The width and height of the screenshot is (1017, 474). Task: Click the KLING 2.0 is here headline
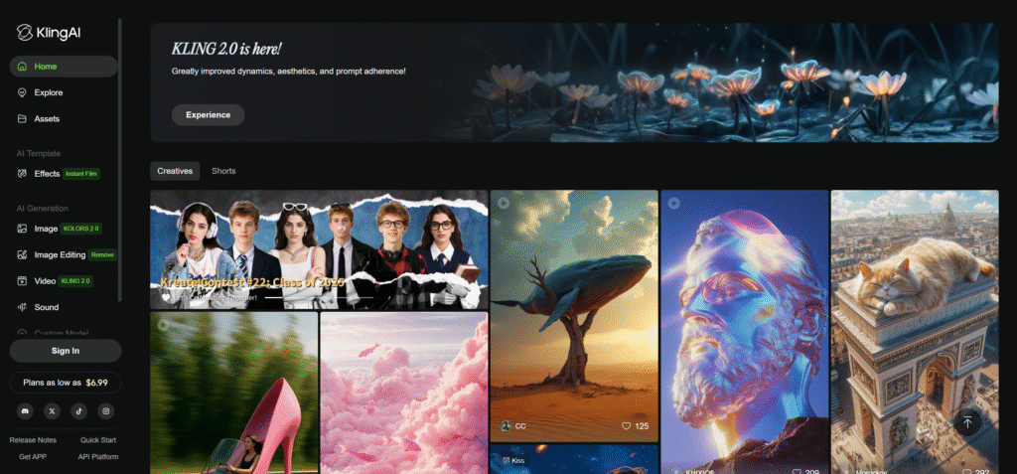coord(226,49)
